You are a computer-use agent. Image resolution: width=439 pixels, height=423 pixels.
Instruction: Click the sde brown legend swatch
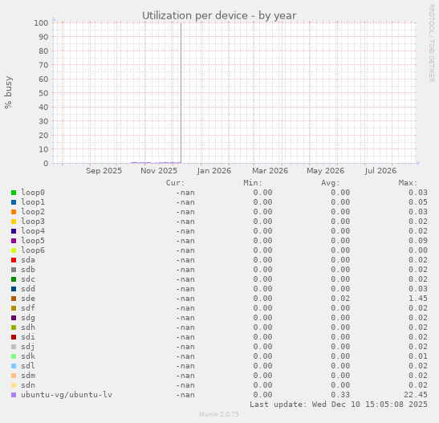point(14,299)
